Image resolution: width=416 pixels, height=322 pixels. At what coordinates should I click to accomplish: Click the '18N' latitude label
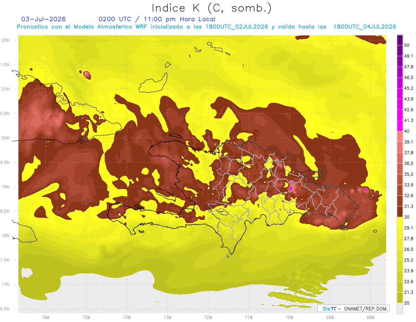coord(6,236)
